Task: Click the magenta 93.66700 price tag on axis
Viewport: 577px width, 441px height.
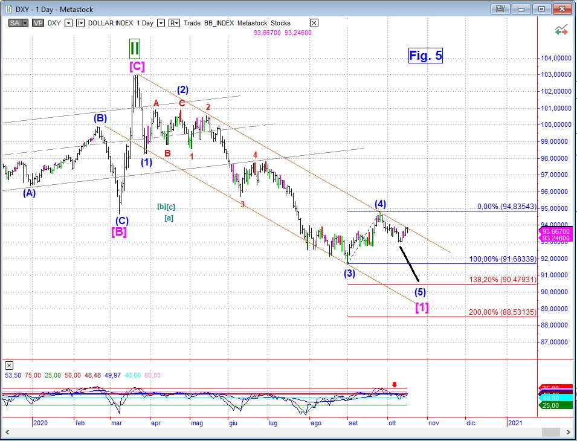Action: (556, 232)
